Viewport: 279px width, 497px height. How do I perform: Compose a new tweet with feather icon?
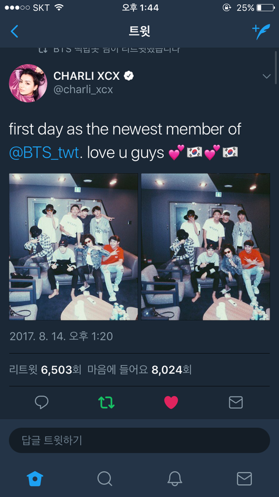(x=261, y=31)
